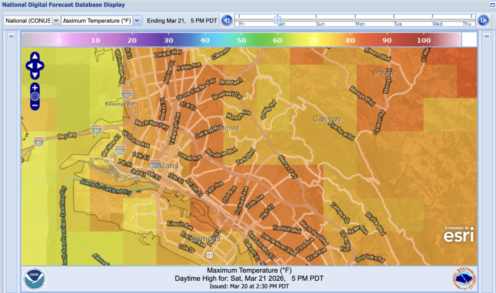Viewport: 496px width, 293px height.
Task: Expand the left side panel
Action: coord(11,36)
